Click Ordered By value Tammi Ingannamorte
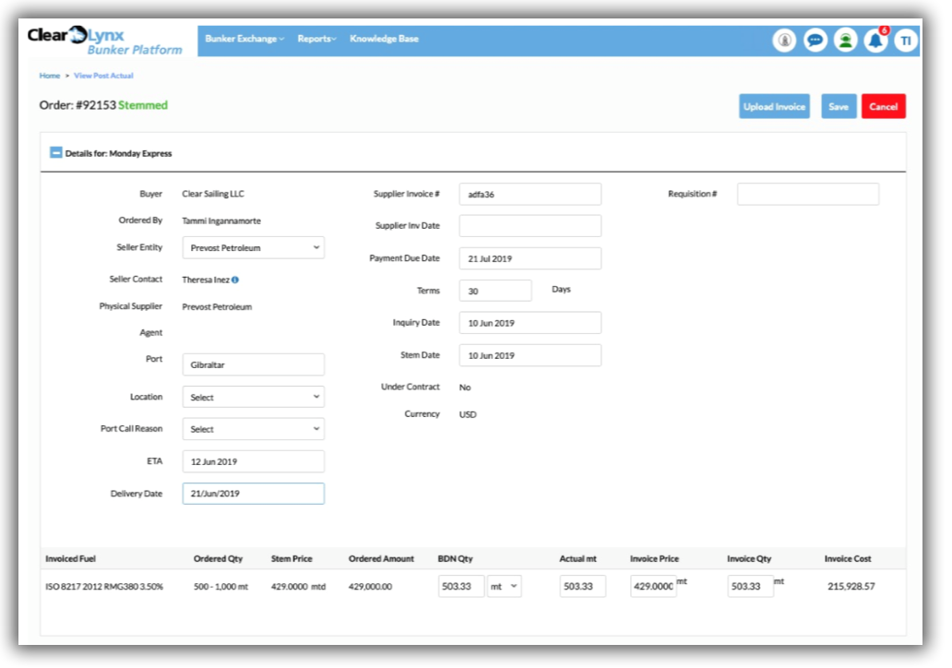The width and height of the screenshot is (952, 668). [x=221, y=221]
